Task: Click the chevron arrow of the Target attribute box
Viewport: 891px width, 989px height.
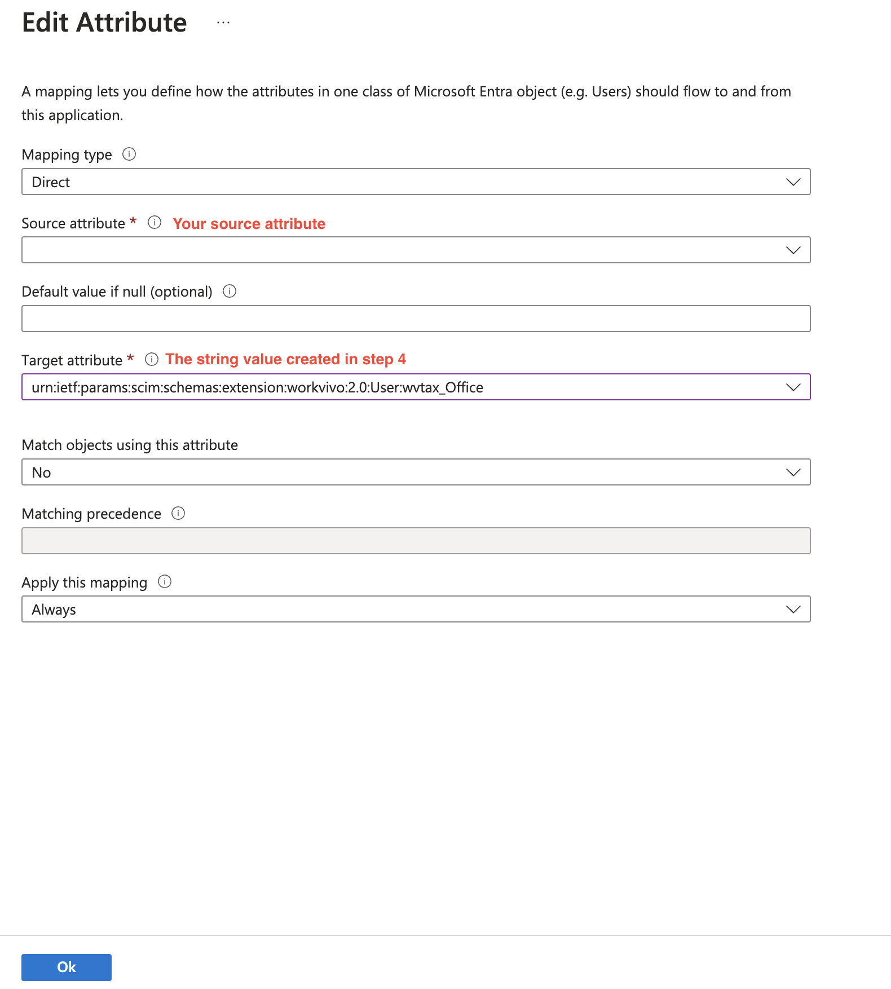Action: tap(793, 387)
